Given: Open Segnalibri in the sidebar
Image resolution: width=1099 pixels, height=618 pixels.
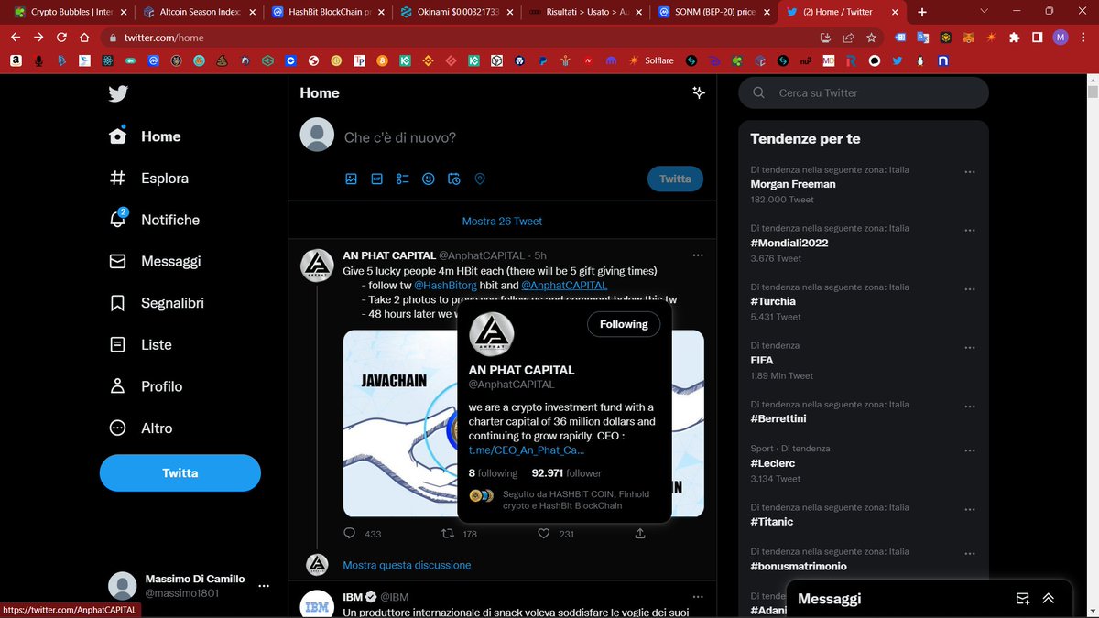Looking at the screenshot, I should (157, 303).
